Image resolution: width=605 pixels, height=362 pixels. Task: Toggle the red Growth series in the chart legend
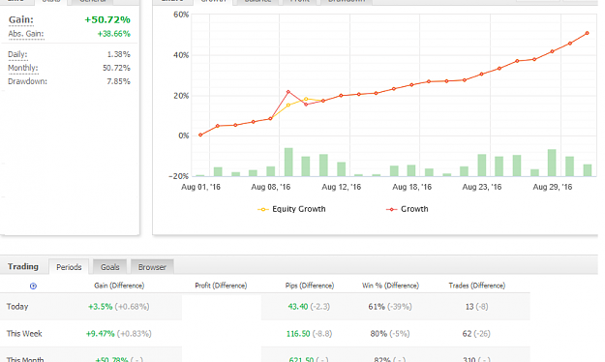(408, 209)
